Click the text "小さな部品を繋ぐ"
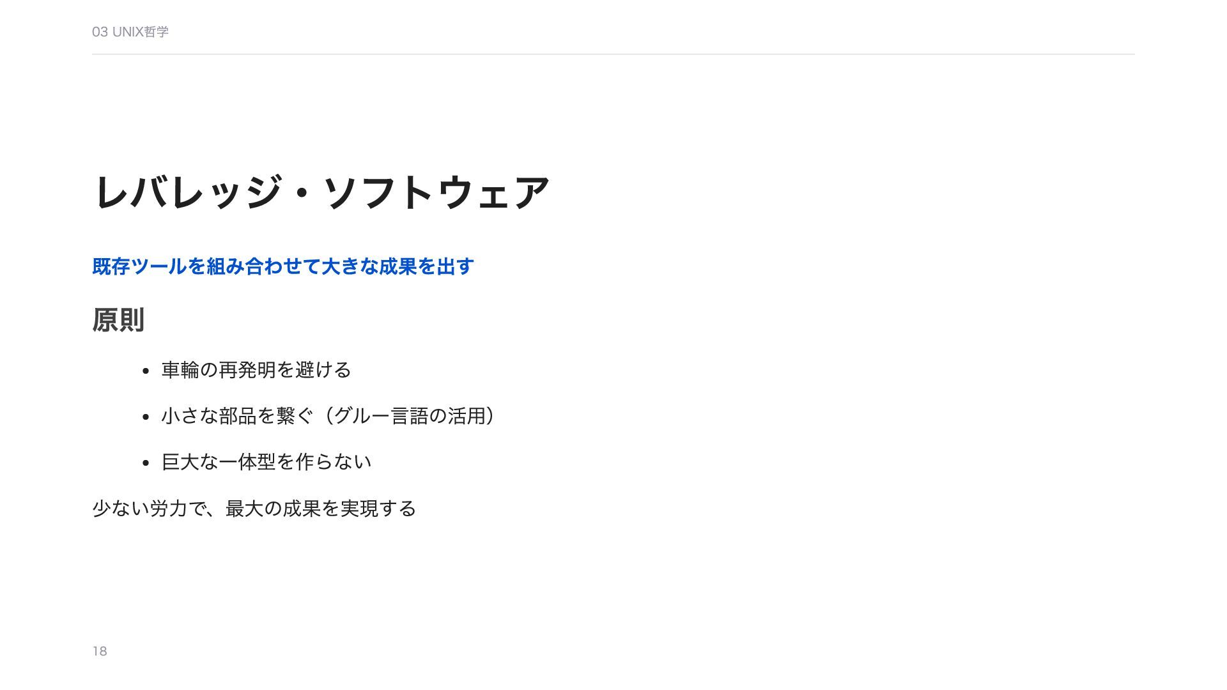Image resolution: width=1227 pixels, height=690 pixels. pos(237,416)
